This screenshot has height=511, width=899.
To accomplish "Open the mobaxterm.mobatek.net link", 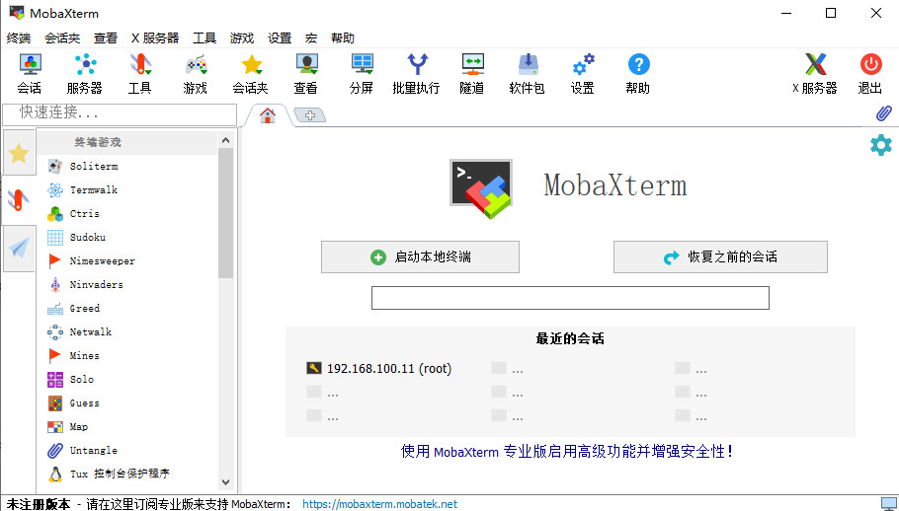I will [379, 504].
